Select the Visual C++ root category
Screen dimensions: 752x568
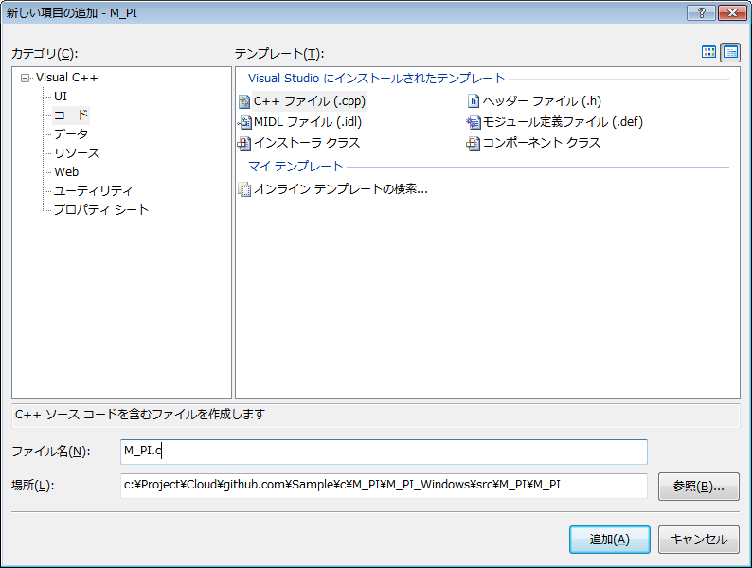point(66,78)
